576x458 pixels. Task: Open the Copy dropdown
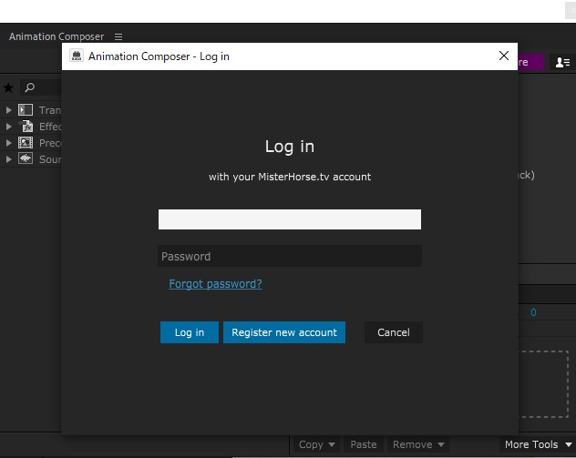[x=316, y=444]
